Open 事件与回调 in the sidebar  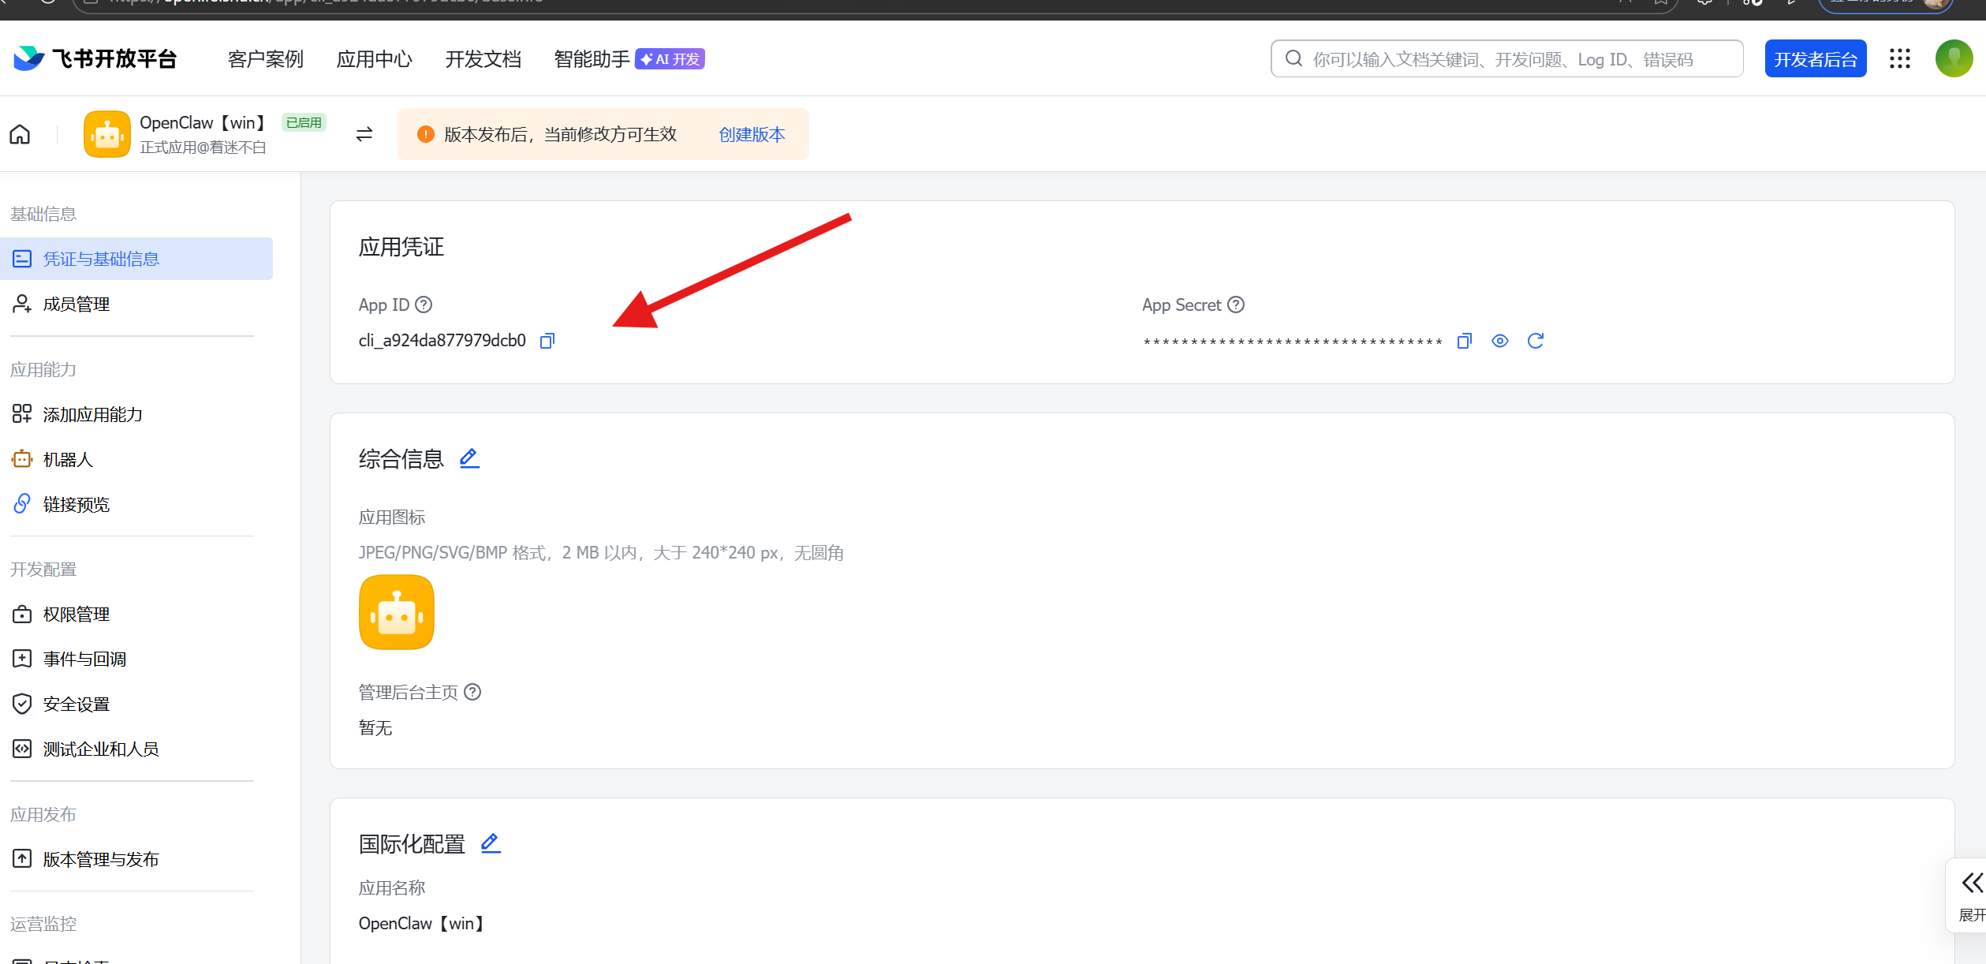pyautogui.click(x=84, y=659)
